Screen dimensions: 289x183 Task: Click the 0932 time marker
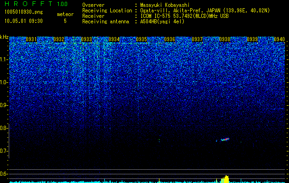[x=59, y=39]
